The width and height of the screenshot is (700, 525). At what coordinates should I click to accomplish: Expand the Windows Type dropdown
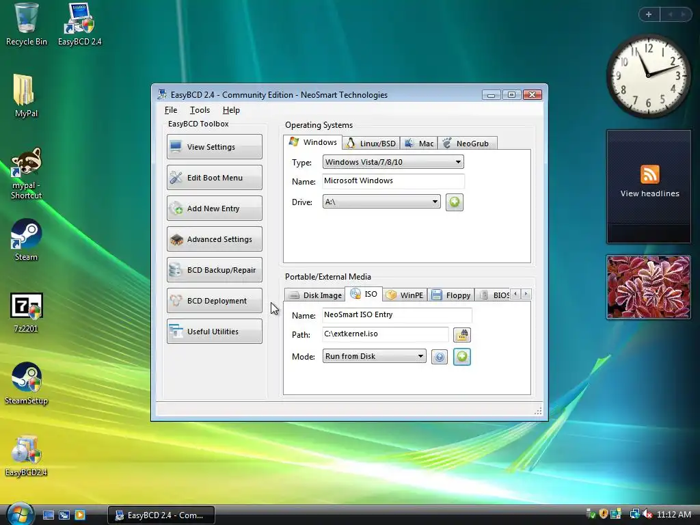393,162
